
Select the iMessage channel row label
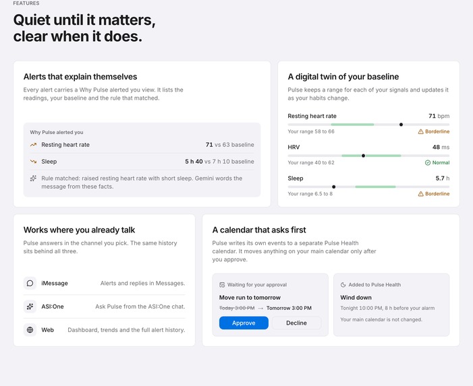click(55, 284)
